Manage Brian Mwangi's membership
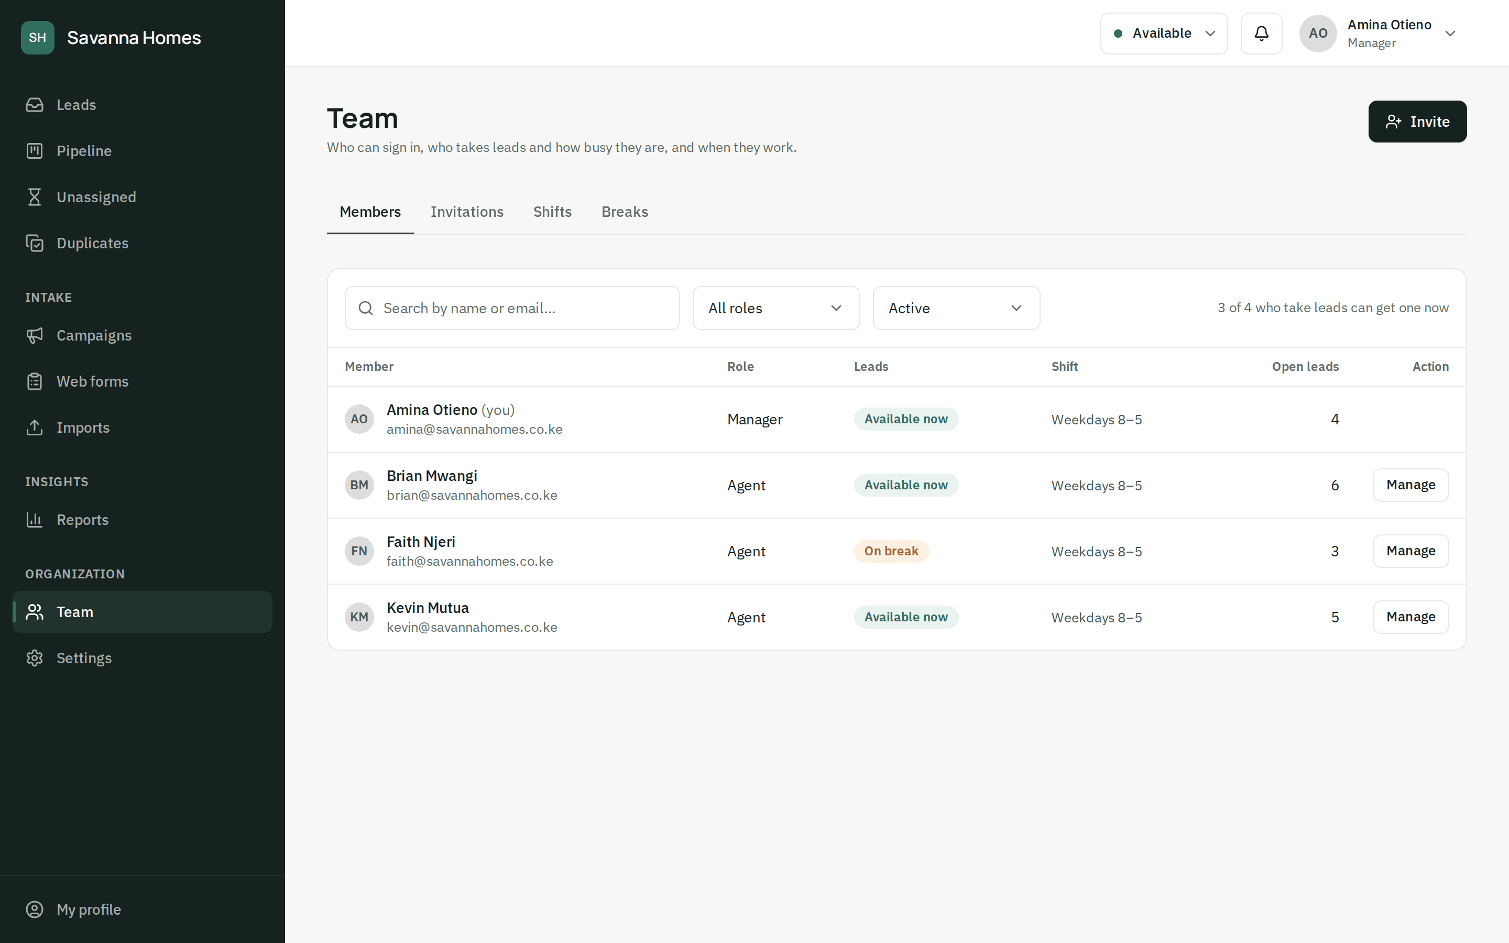 pyautogui.click(x=1410, y=485)
